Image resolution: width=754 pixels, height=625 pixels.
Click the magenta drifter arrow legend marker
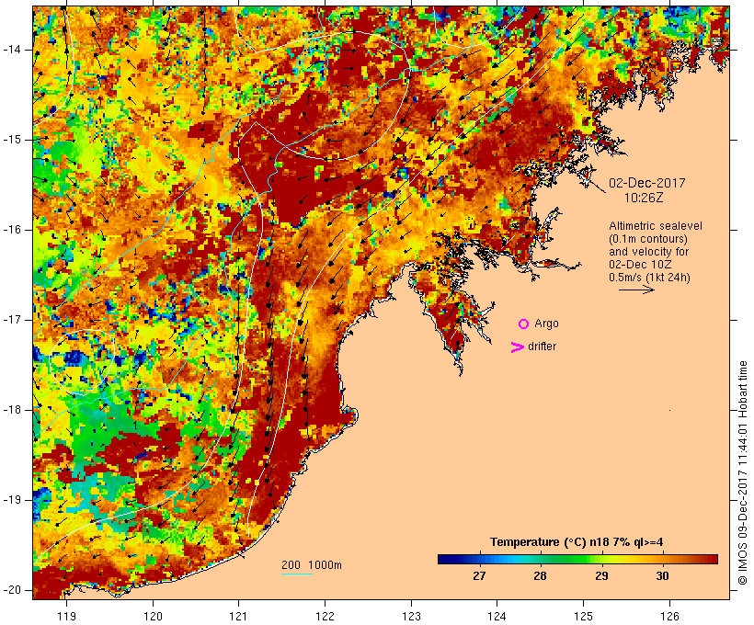tap(518, 347)
